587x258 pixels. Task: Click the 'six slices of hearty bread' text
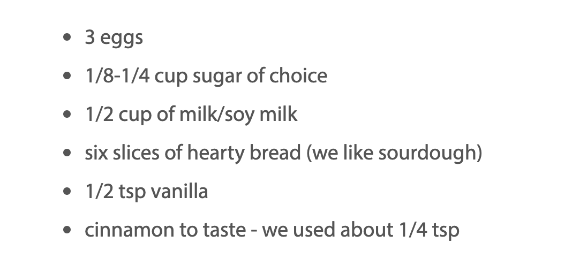coord(193,153)
